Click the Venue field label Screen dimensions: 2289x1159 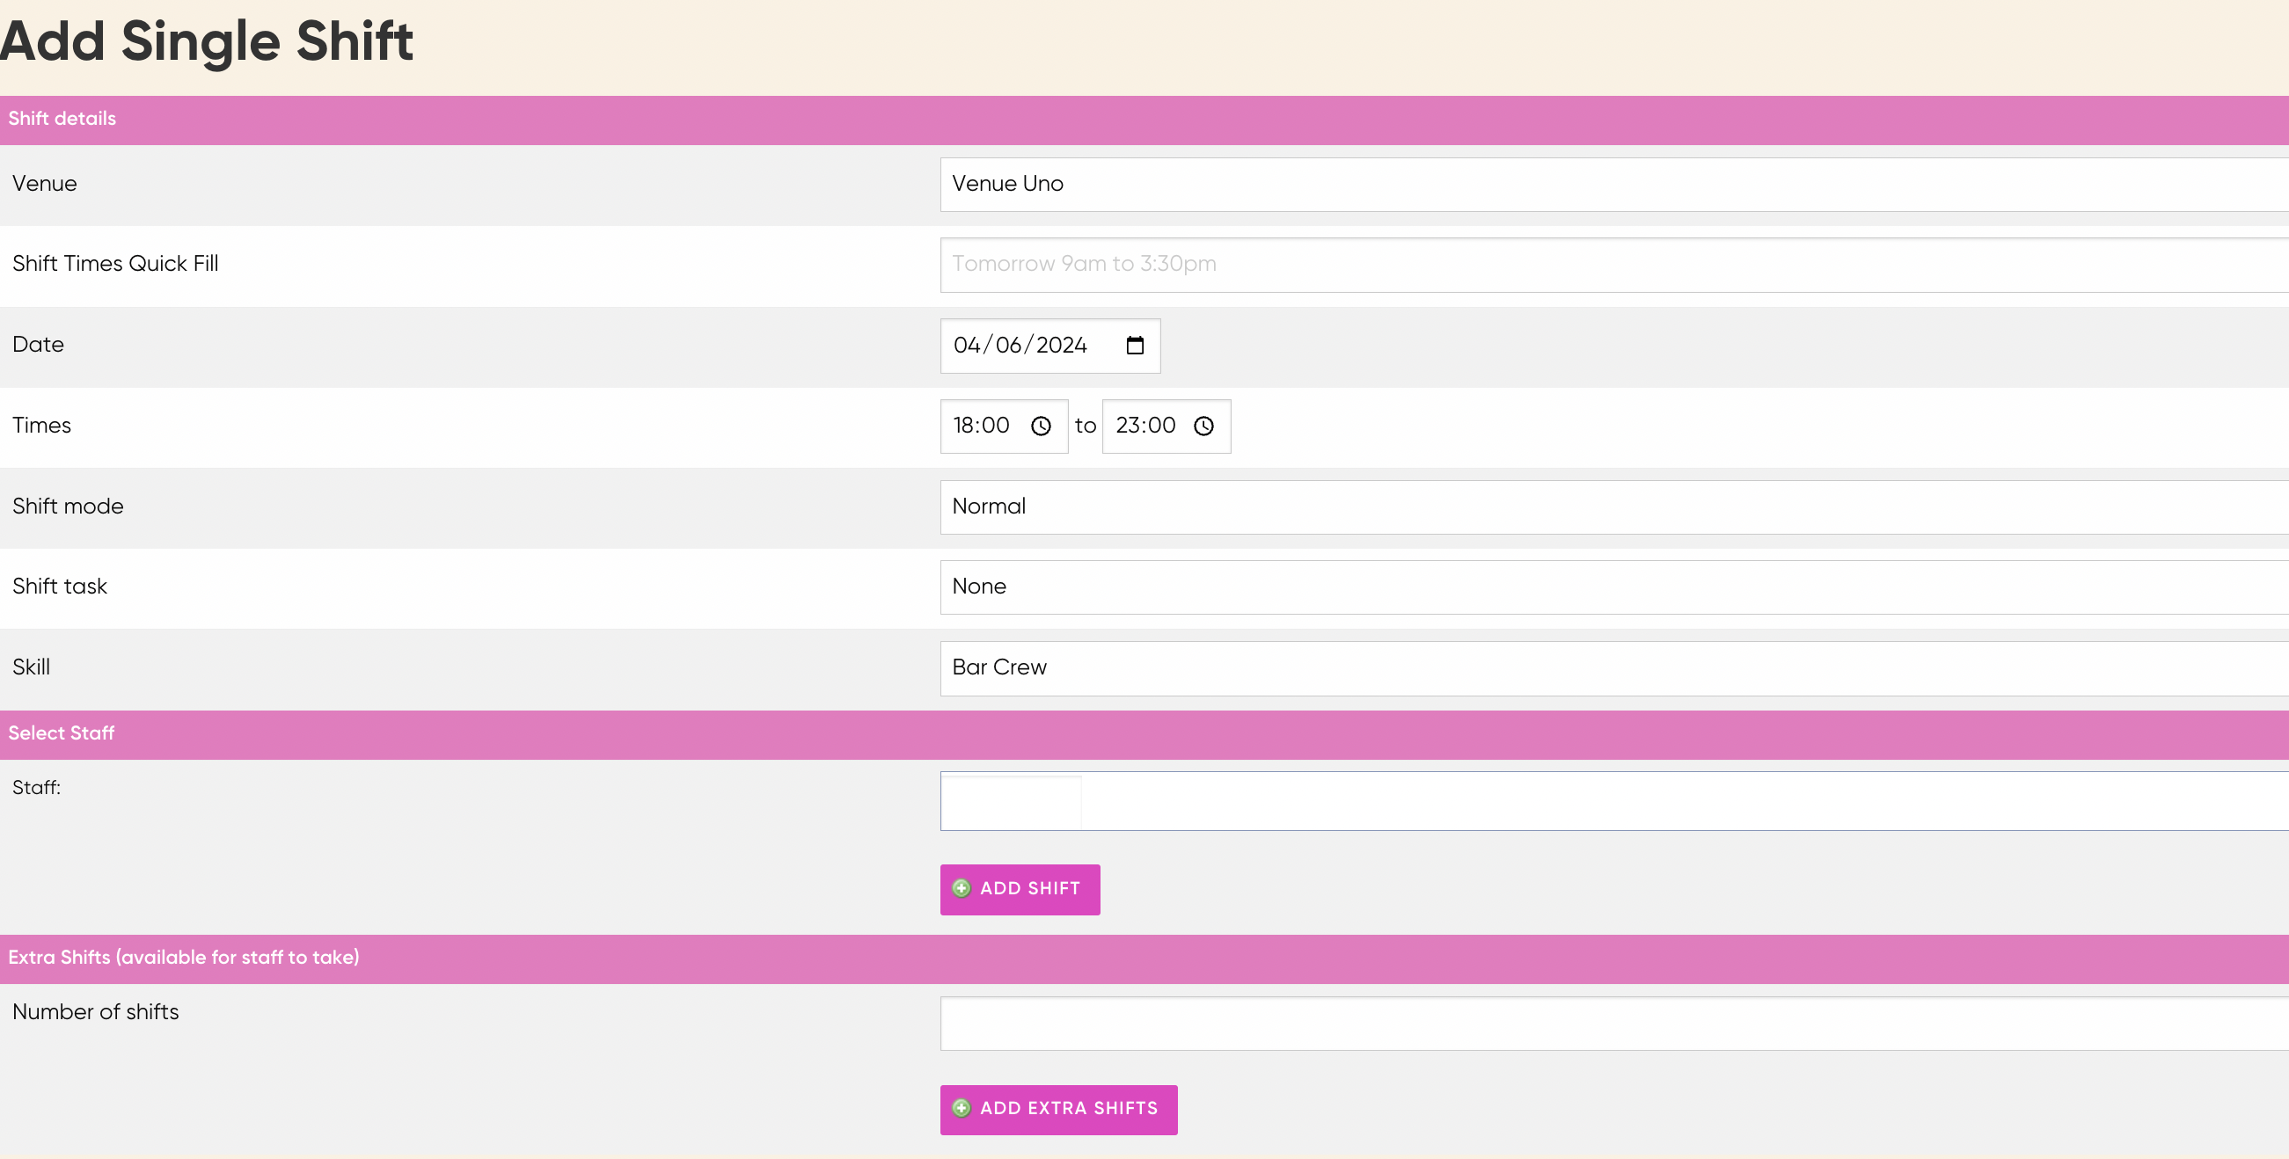click(x=45, y=184)
